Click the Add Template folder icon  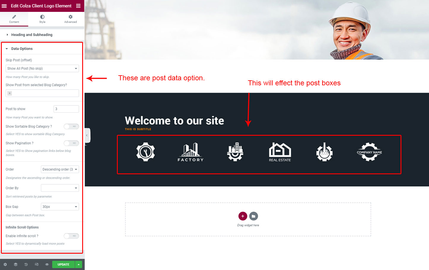coord(254,216)
